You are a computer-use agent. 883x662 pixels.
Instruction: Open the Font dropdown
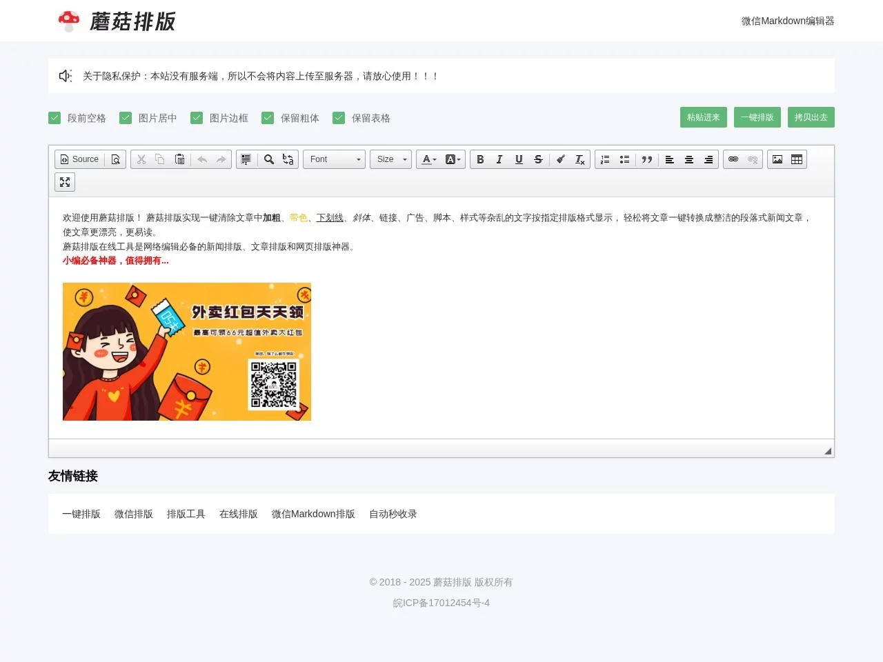[x=334, y=159]
